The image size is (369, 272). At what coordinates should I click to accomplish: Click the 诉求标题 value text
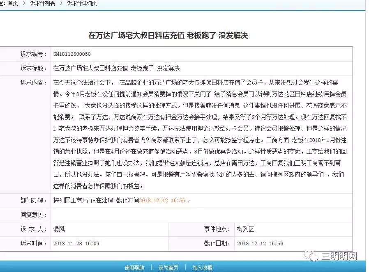tap(116, 69)
